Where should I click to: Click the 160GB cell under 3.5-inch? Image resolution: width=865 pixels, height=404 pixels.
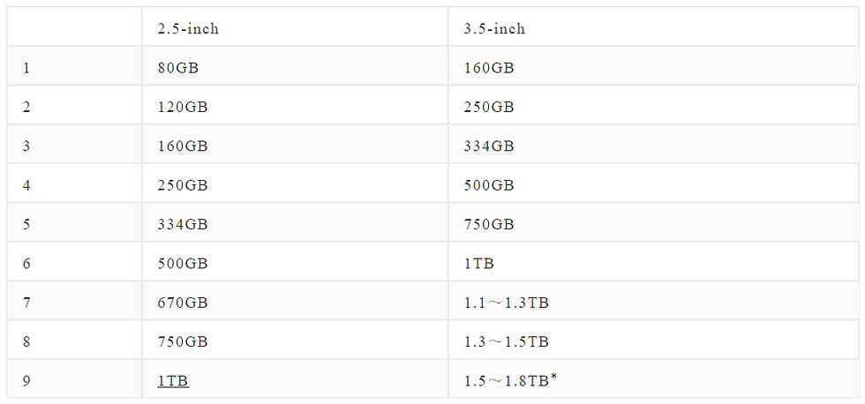(653, 66)
